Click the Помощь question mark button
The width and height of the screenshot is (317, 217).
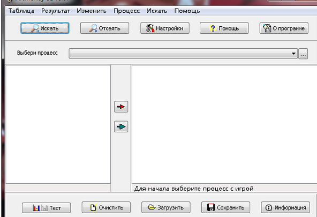224,28
